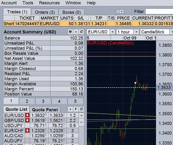The image size is (173, 145).
Task: Select the Short EUR/USD trade row
Action: [88, 24]
